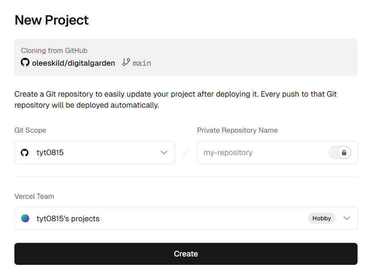Focus the my-repository name input field
Screen dimensions: 369x267
pos(262,153)
